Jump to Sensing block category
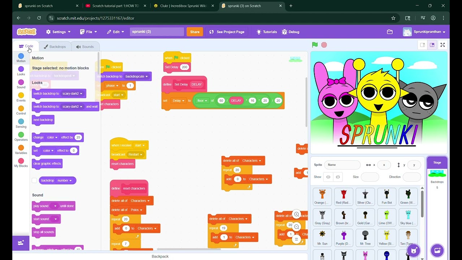Image resolution: width=462 pixels, height=260 pixels. tap(21, 123)
